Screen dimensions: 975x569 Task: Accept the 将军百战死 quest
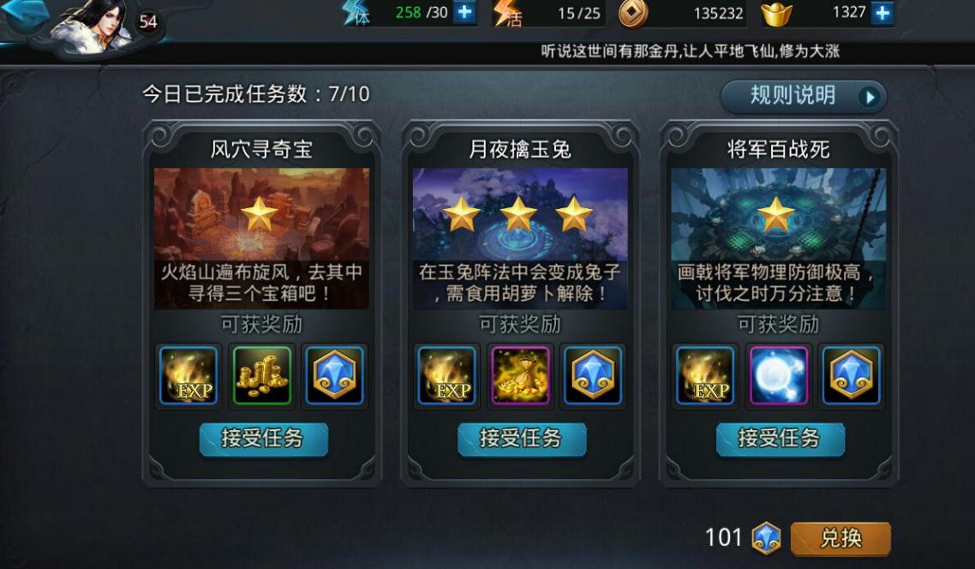click(781, 439)
